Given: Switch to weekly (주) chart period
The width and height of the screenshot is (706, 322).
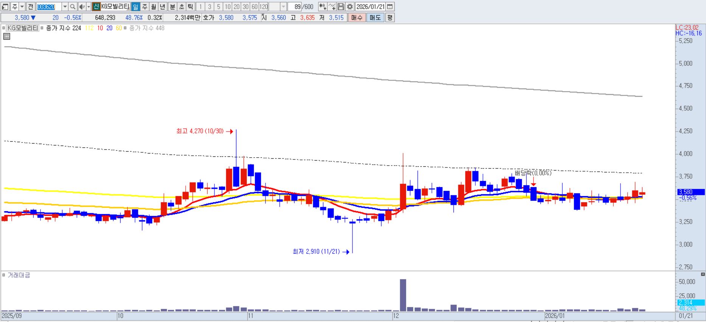Looking at the screenshot, I should [144, 7].
